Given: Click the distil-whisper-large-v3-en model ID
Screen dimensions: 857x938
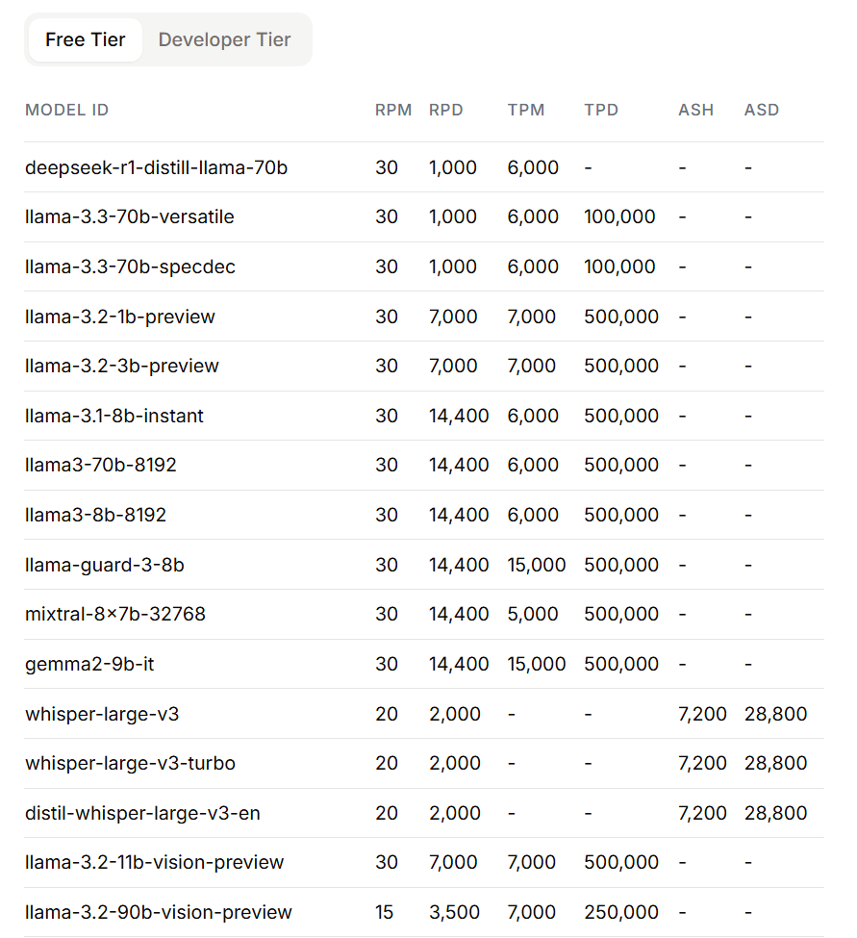Looking at the screenshot, I should point(142,813).
